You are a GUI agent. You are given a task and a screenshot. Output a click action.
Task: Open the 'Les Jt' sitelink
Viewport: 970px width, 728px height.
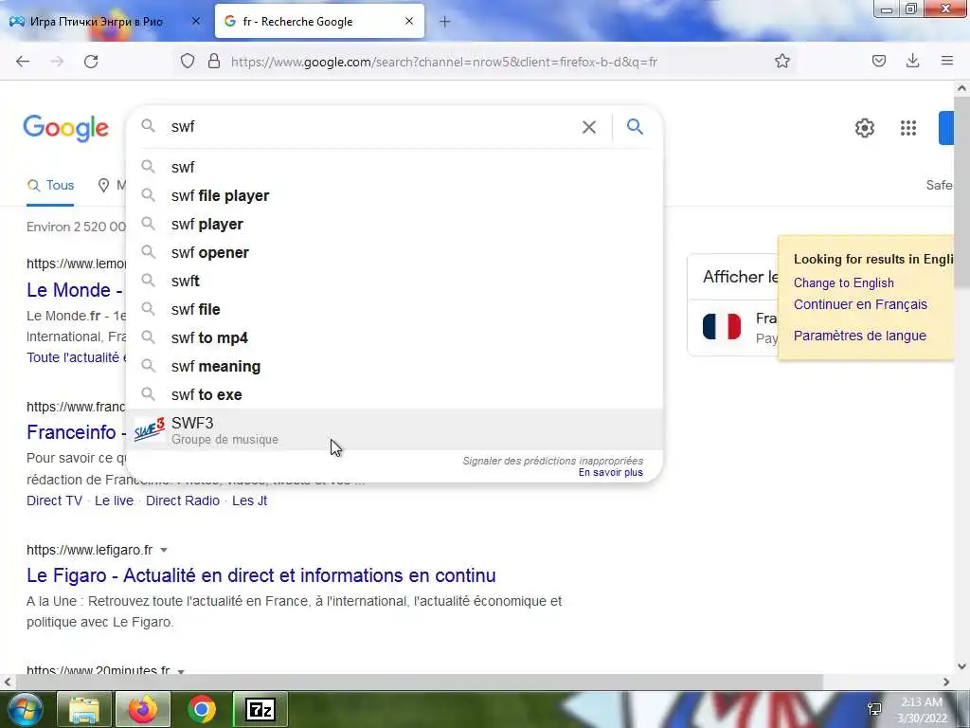(249, 500)
